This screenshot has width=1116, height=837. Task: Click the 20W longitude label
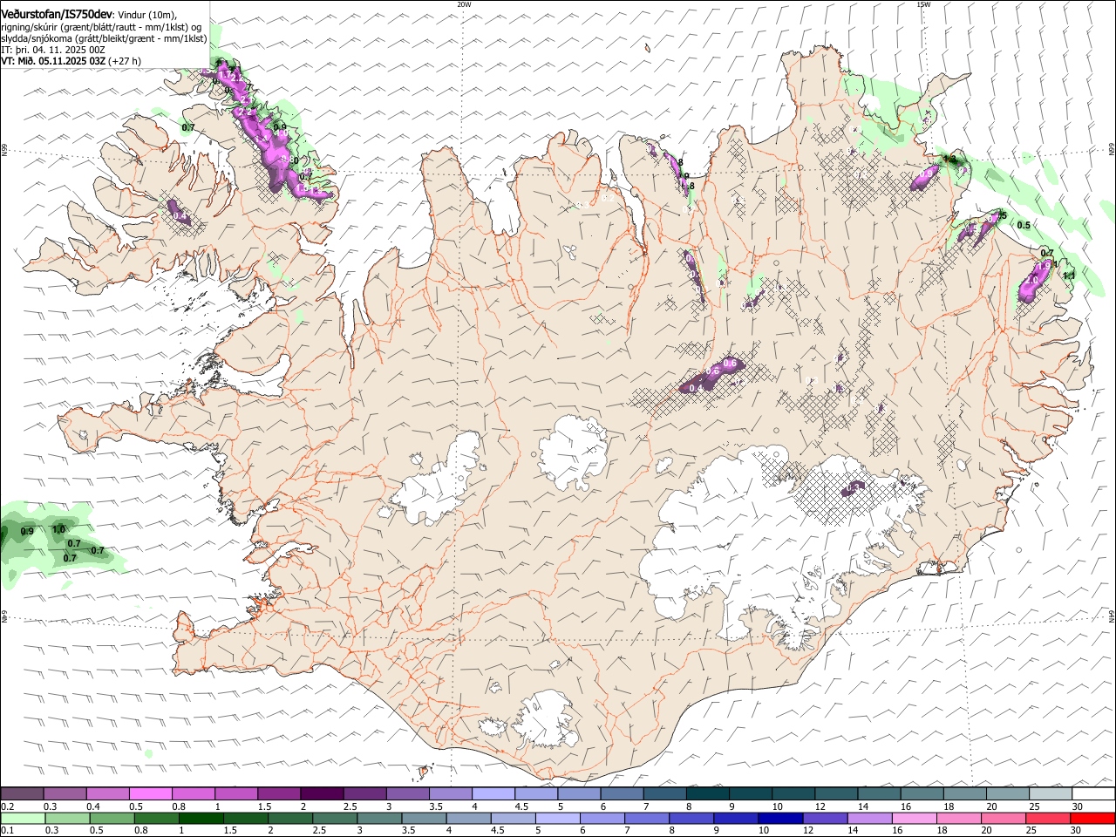(464, 3)
